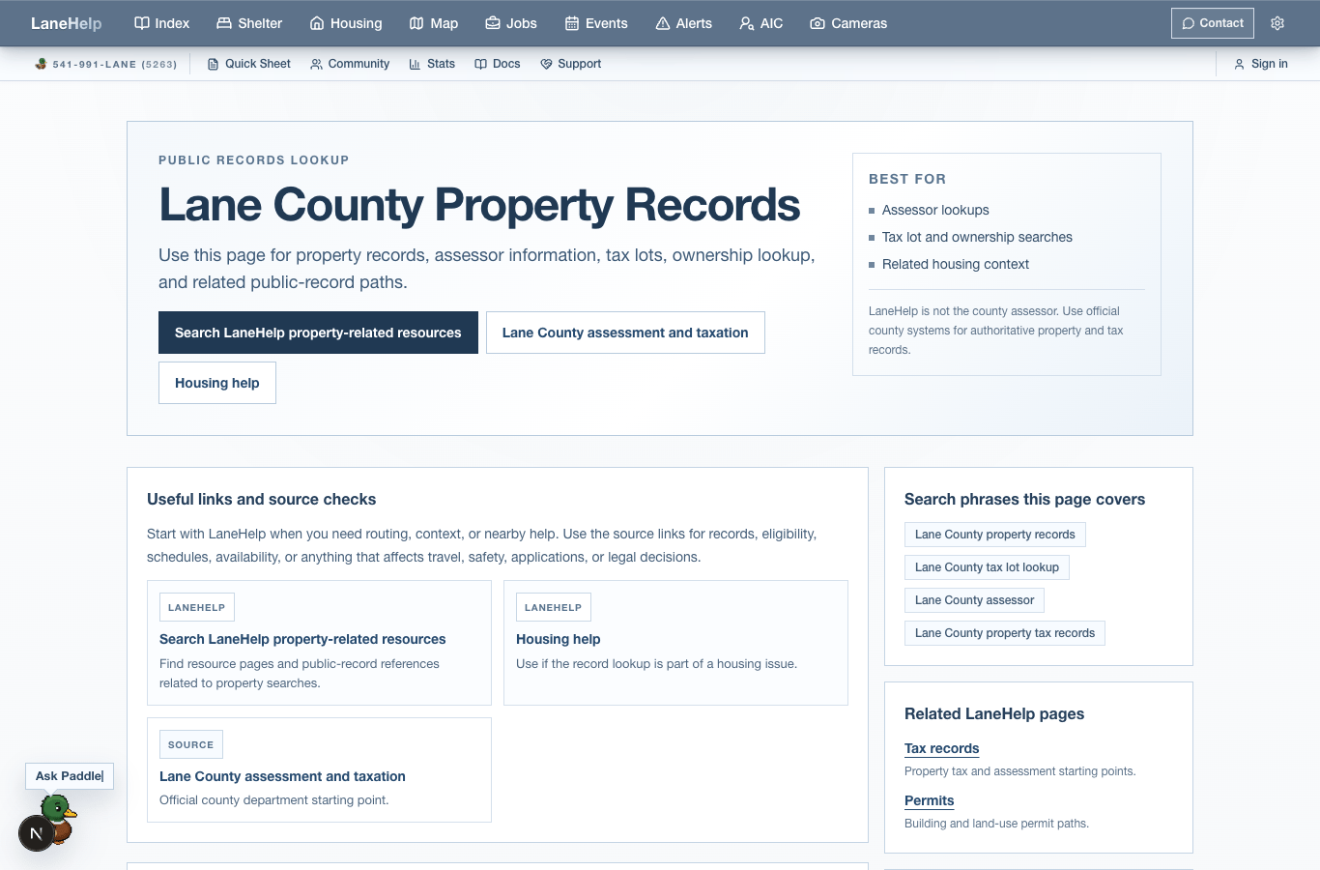
Task: Go to Shelter section
Action: [x=249, y=23]
